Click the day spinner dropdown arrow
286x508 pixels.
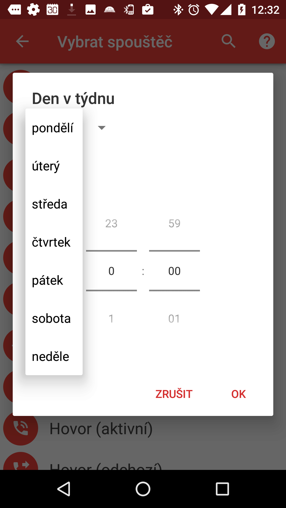pos(102,128)
